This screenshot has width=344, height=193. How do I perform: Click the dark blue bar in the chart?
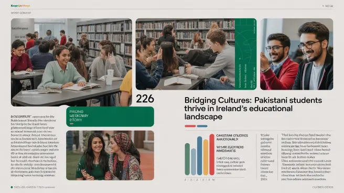click(199, 156)
